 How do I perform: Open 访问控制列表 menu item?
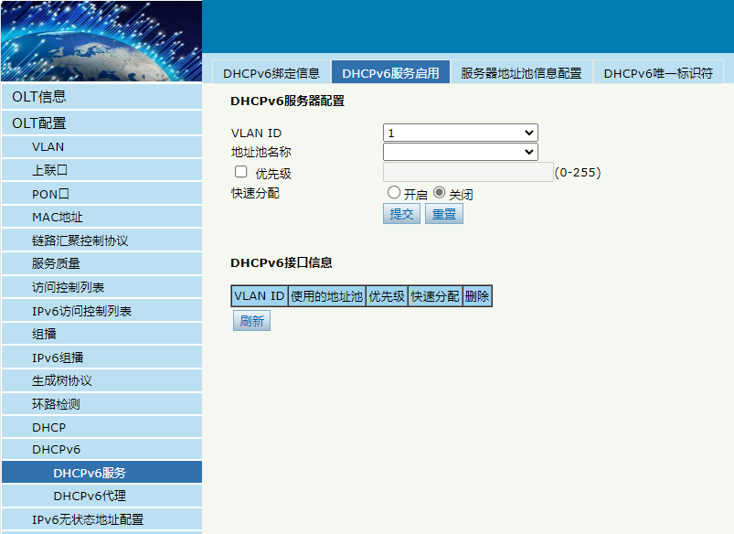tap(102, 287)
